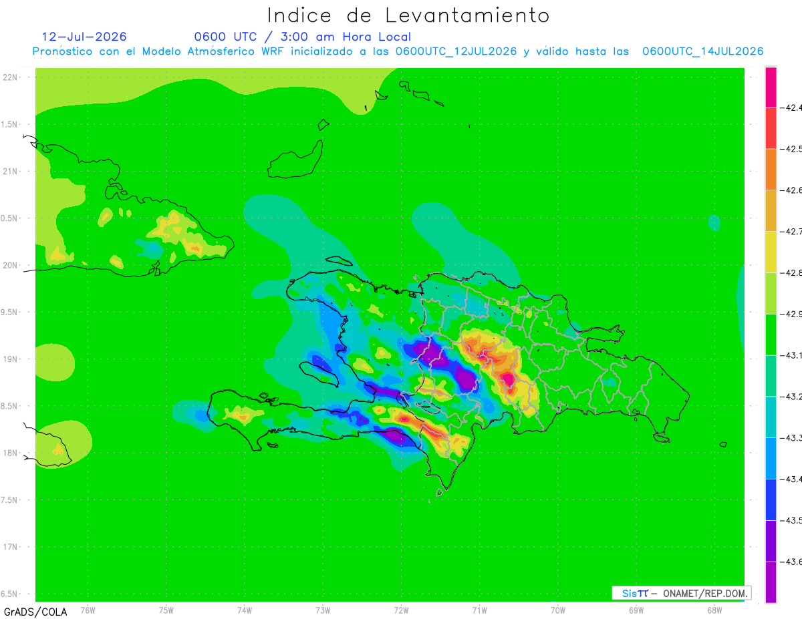Pick the dark blue swatch between -43.4 and -43.5
Image resolution: width=802 pixels, height=619 pixels.
tap(771, 499)
